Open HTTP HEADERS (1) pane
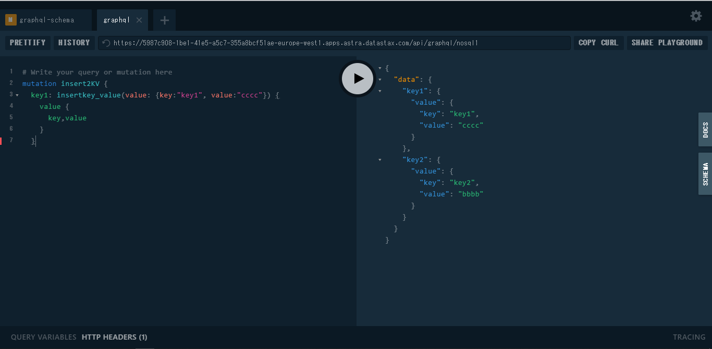Image resolution: width=712 pixels, height=349 pixels. [x=115, y=337]
